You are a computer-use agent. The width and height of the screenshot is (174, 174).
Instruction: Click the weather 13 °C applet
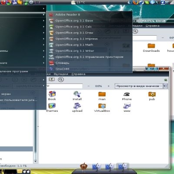click(x=78, y=2)
